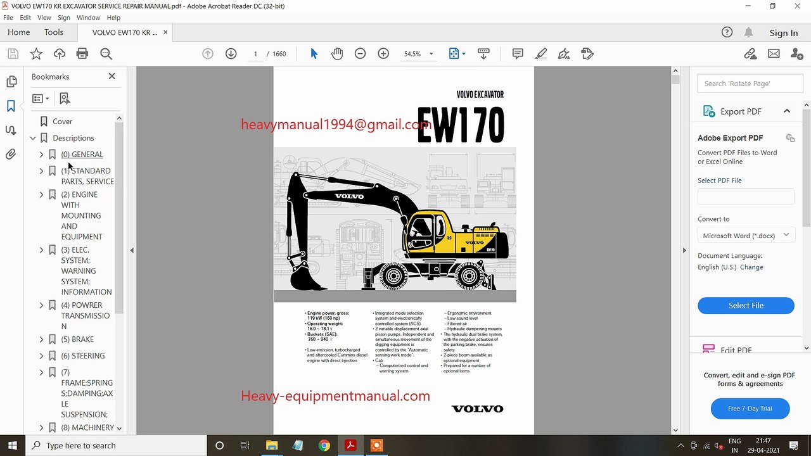Print the document using printer icon
This screenshot has height=456, width=811.
click(x=82, y=54)
